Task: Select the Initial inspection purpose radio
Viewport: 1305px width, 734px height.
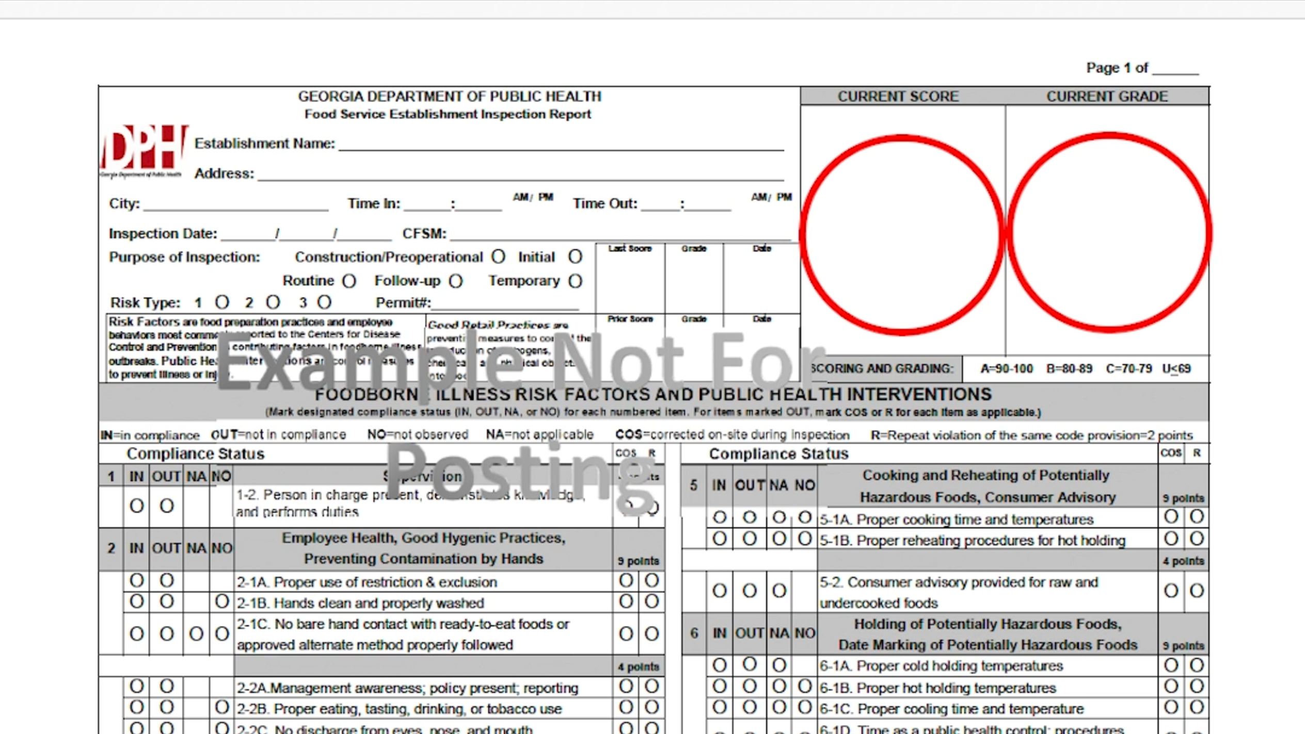Action: tap(575, 257)
